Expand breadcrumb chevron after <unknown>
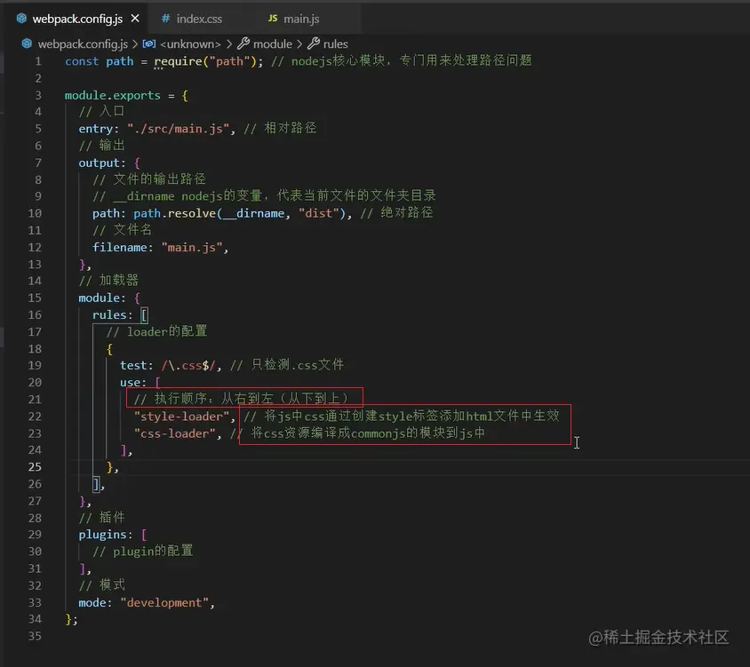 (229, 44)
